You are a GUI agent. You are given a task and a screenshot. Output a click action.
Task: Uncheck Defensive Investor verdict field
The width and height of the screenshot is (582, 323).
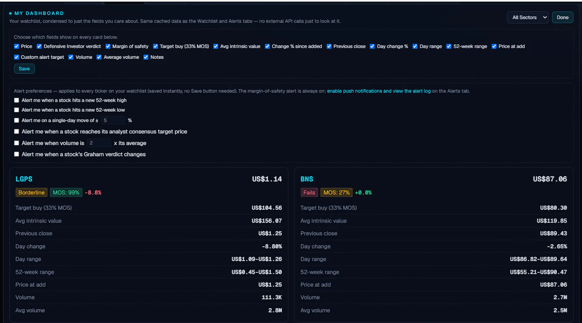tap(39, 46)
